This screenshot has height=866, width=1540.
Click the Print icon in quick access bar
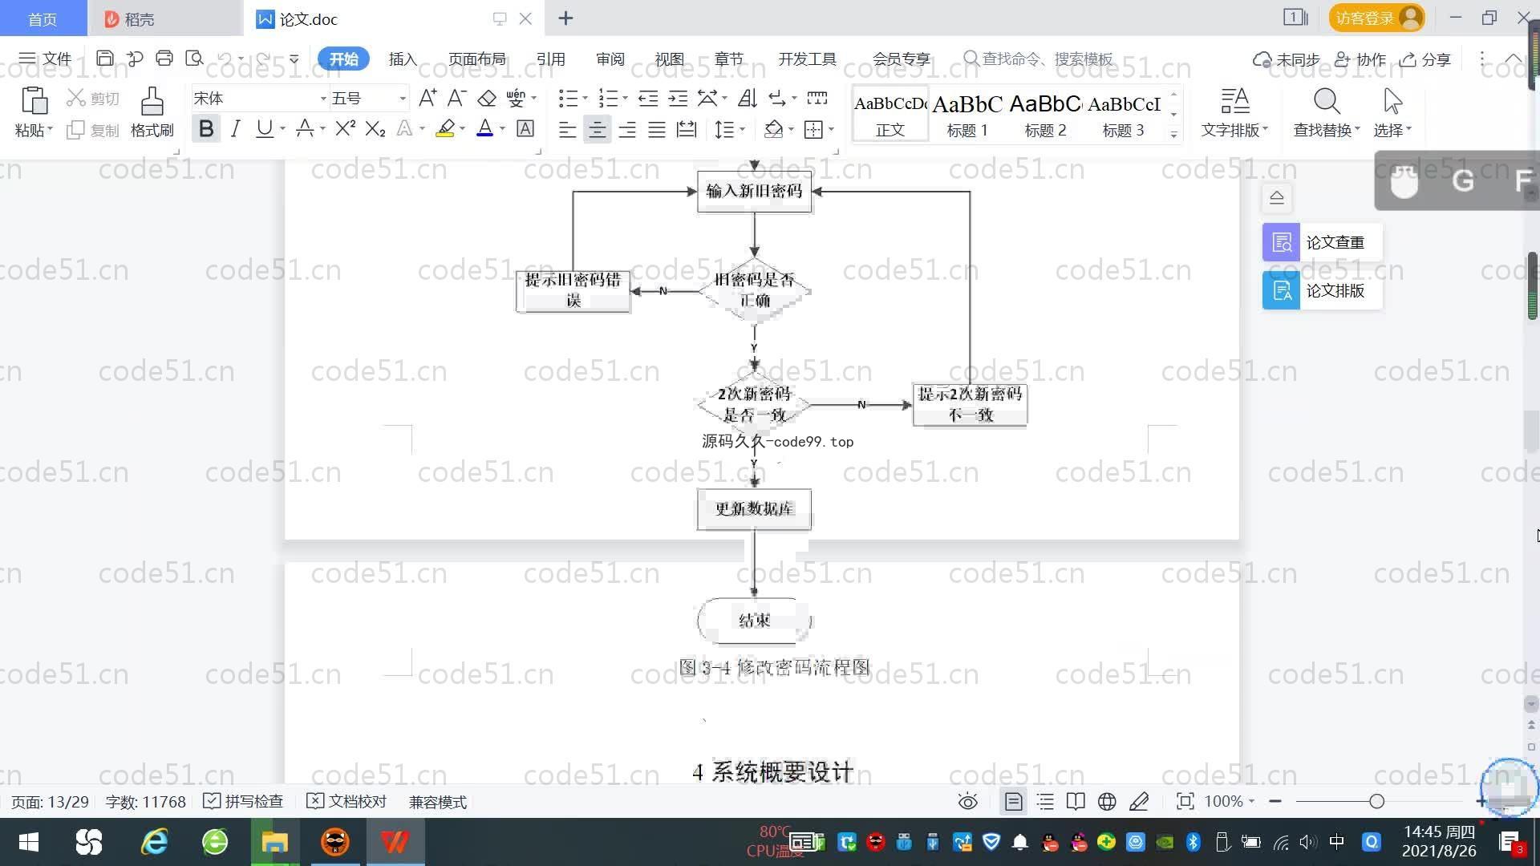coord(164,59)
